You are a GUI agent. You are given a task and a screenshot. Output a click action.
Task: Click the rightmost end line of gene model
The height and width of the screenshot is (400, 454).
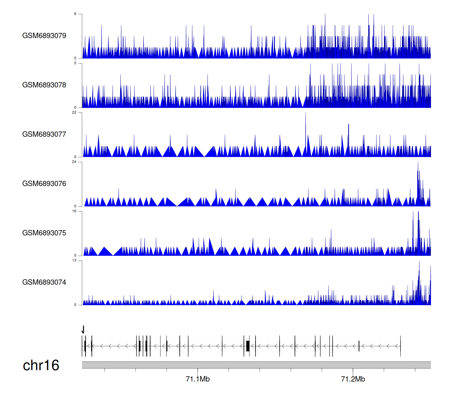click(400, 346)
